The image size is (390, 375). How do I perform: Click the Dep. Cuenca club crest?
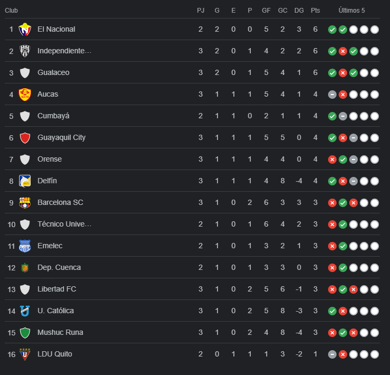click(24, 268)
